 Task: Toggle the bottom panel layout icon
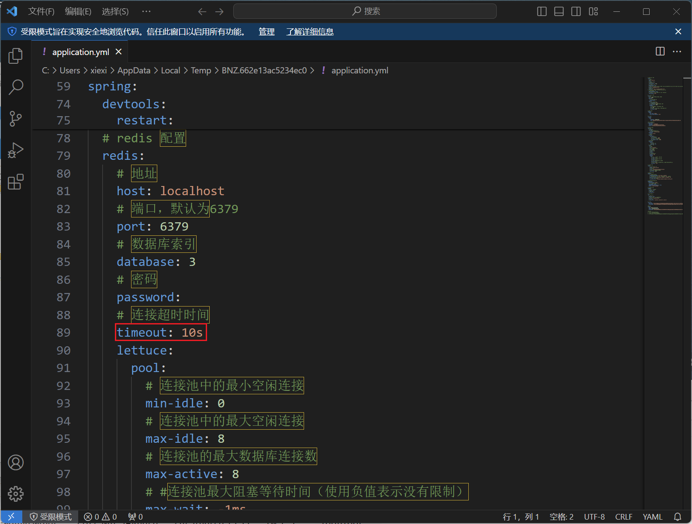(559, 12)
